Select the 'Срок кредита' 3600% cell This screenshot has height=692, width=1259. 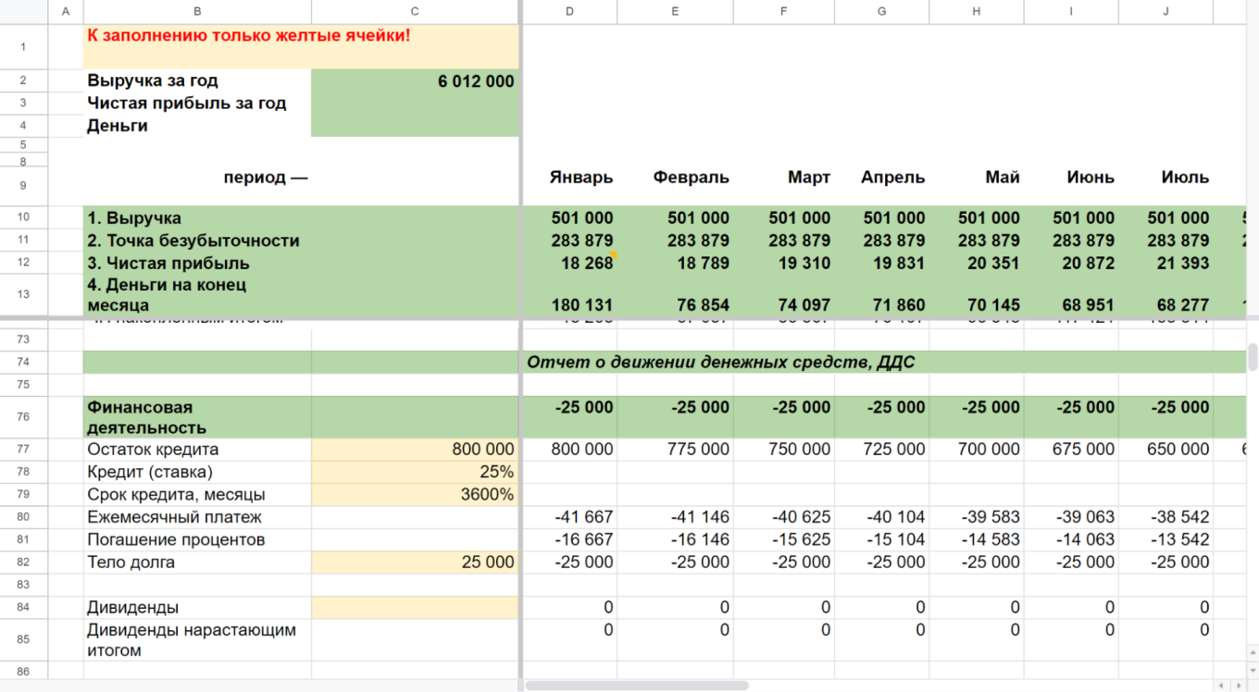tap(415, 494)
